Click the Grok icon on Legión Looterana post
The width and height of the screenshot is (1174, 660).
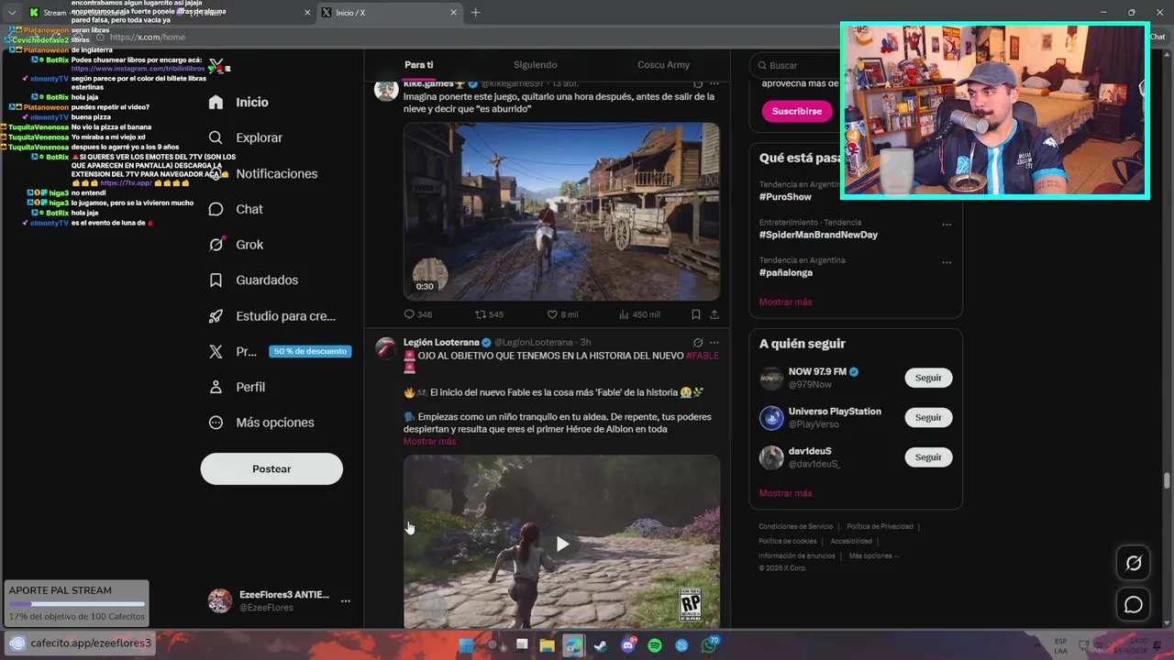pyautogui.click(x=698, y=342)
